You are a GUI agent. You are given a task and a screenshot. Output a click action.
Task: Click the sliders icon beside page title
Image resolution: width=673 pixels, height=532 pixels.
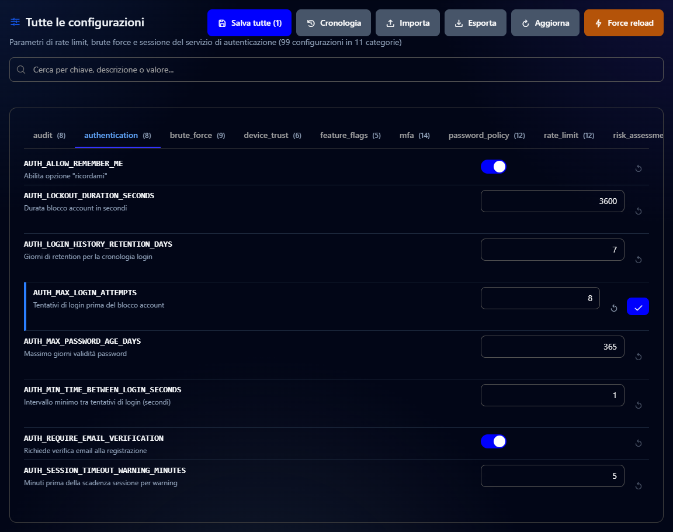[x=15, y=22]
